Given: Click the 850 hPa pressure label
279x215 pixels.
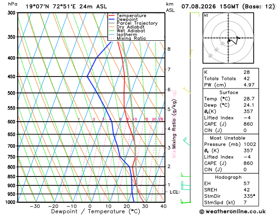Looking at the screenshot, I should (12, 177).
